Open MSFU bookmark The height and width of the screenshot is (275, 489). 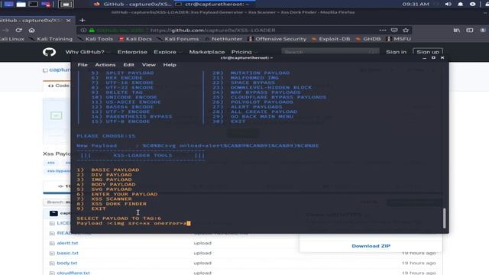click(x=399, y=39)
